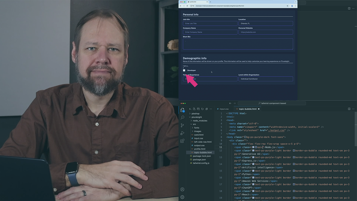Click the Manage settings gear in VS Code
Screen dimensions: 357x201
click(x=182, y=197)
